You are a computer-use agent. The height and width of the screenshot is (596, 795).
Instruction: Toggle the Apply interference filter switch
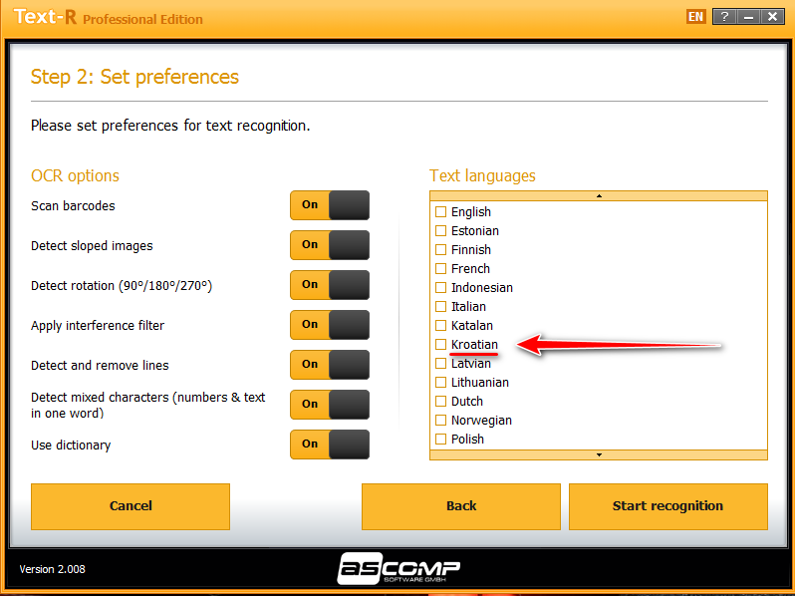330,325
